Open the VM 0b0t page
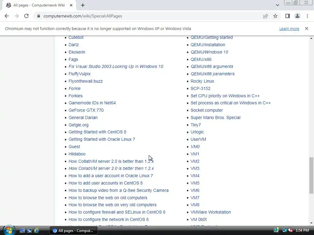The width and height of the screenshot is (314, 235). 198,219
